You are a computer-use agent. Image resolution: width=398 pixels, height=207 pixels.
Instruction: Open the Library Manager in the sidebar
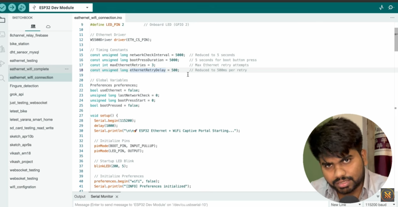click(2, 49)
